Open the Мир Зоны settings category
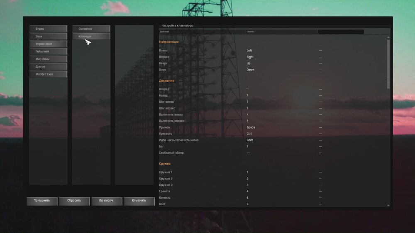This screenshot has height=233, width=415. point(48,59)
